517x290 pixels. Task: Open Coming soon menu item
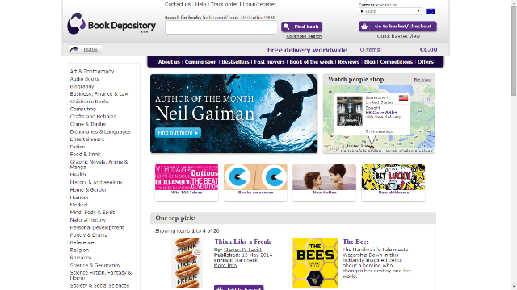200,62
